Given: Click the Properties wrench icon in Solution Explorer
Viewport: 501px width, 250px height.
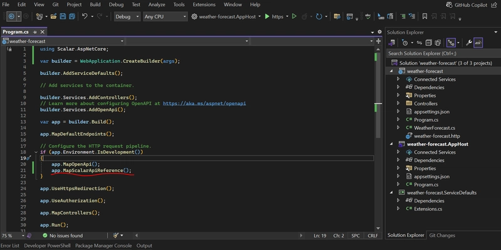Looking at the screenshot, I should (x=468, y=42).
